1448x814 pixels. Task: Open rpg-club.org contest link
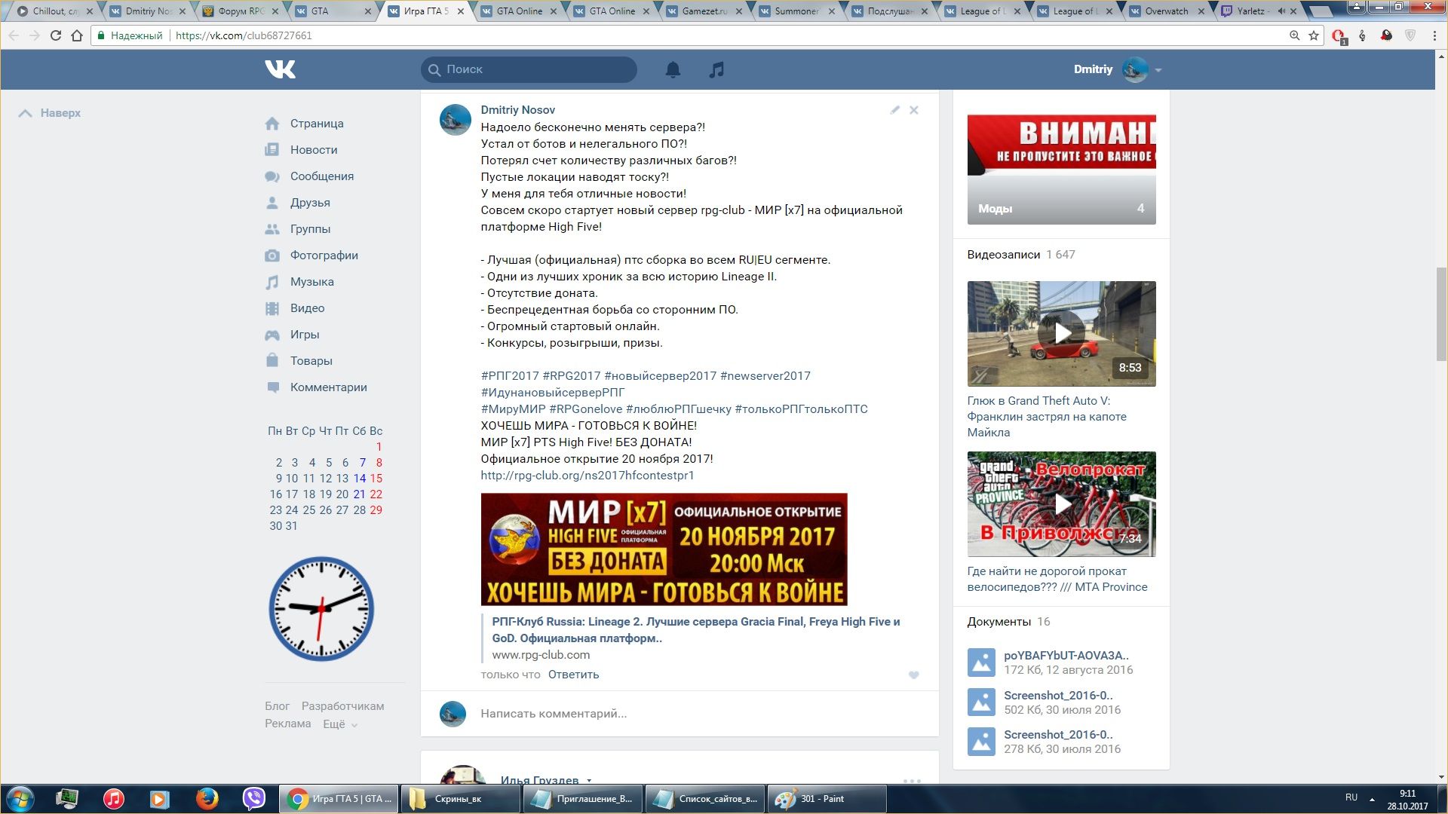pos(587,476)
